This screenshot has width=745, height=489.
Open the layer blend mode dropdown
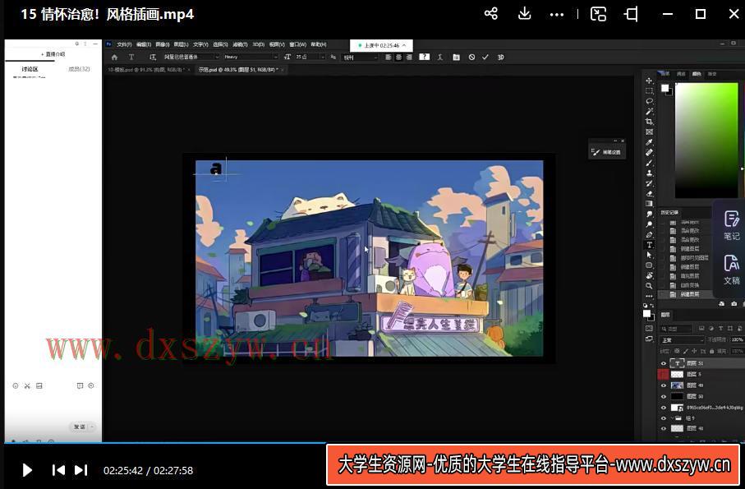[682, 340]
